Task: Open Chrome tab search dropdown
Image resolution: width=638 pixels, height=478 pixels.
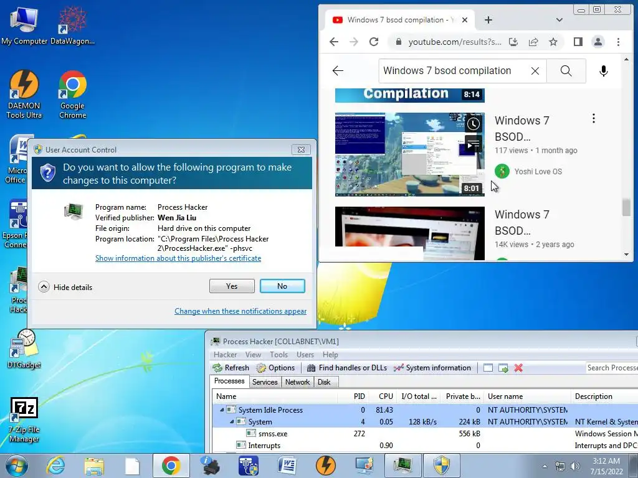Action: (559, 20)
